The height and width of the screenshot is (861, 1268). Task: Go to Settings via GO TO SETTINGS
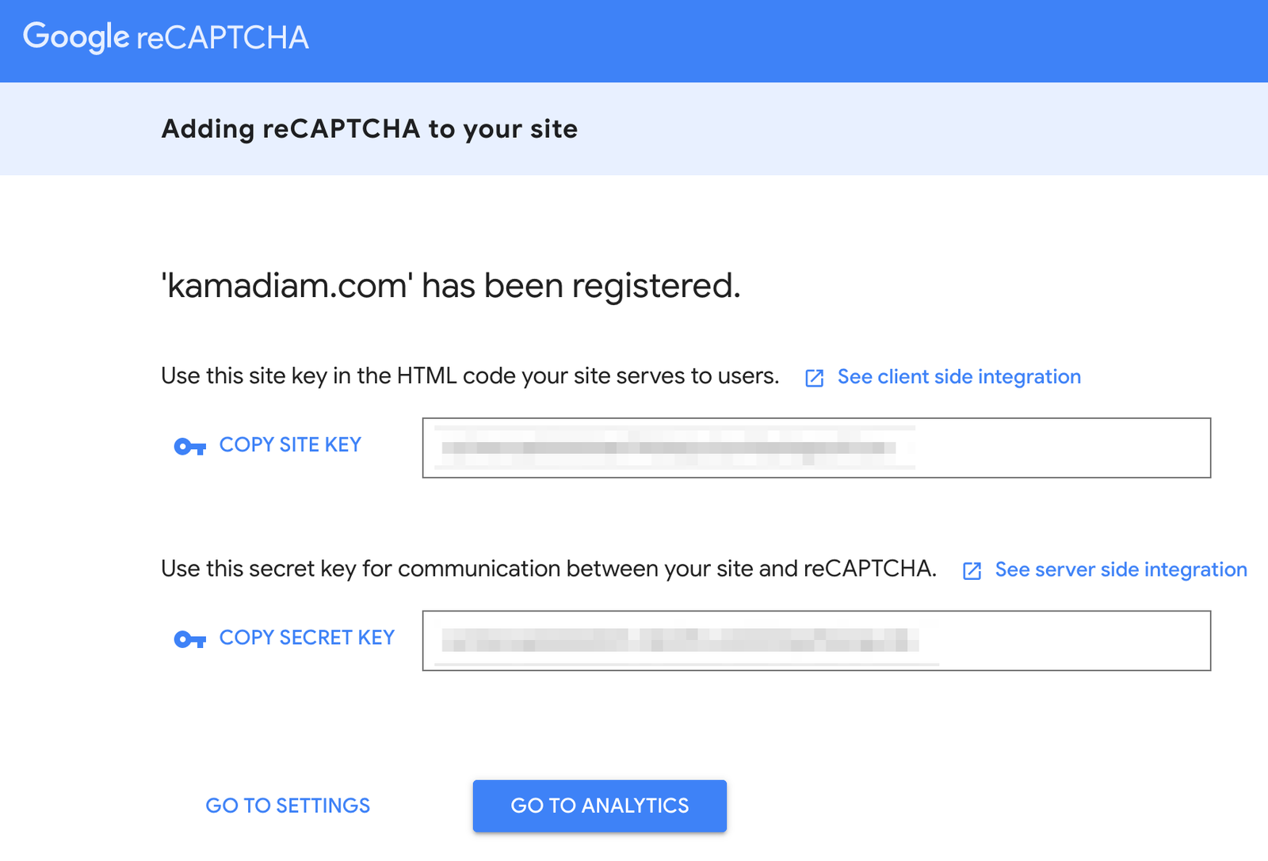(288, 806)
